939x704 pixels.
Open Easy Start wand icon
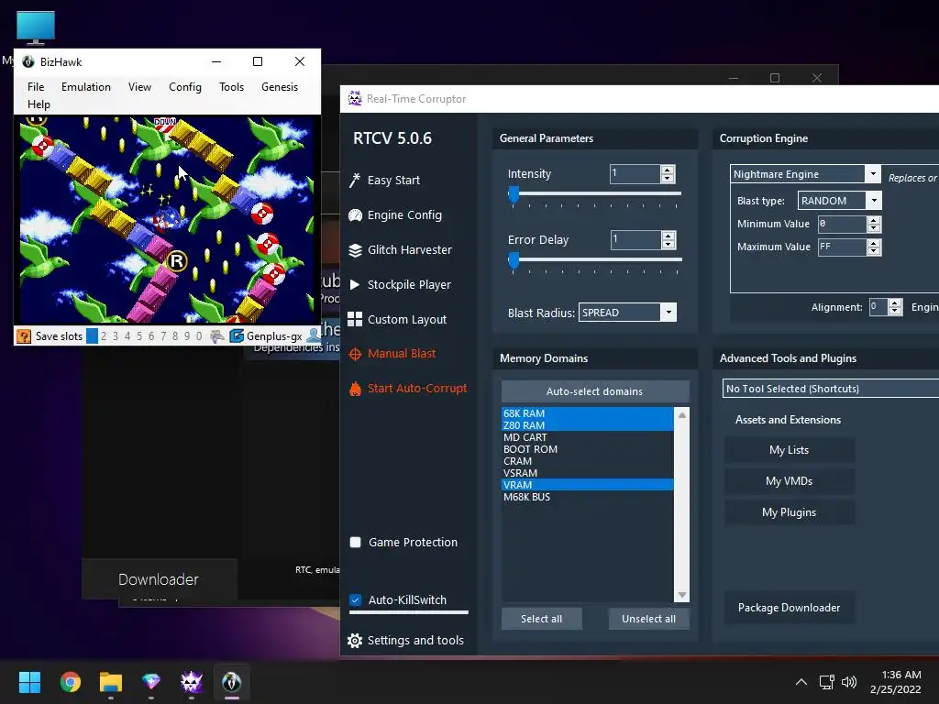click(x=355, y=181)
